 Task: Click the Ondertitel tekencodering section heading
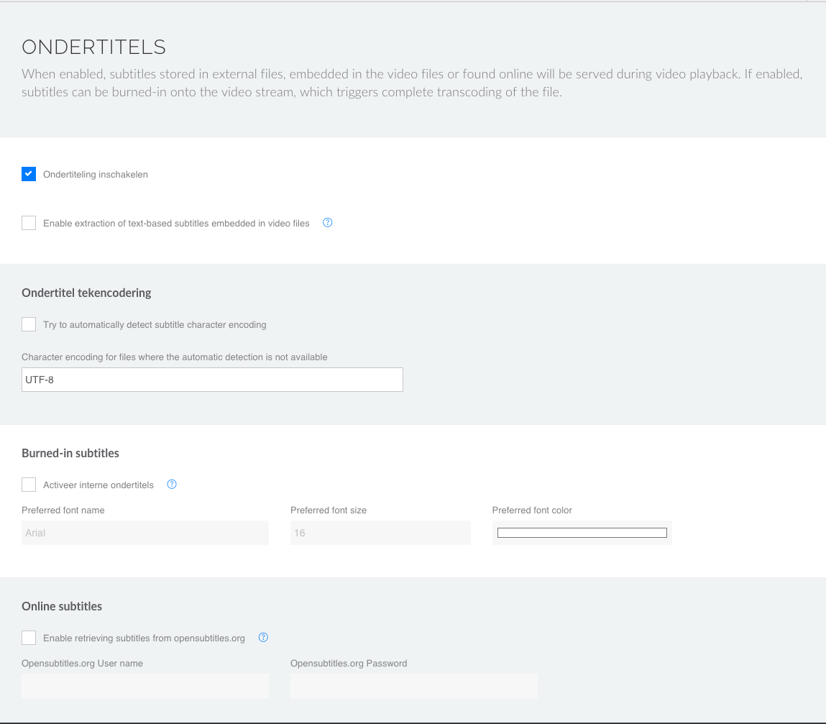point(86,293)
